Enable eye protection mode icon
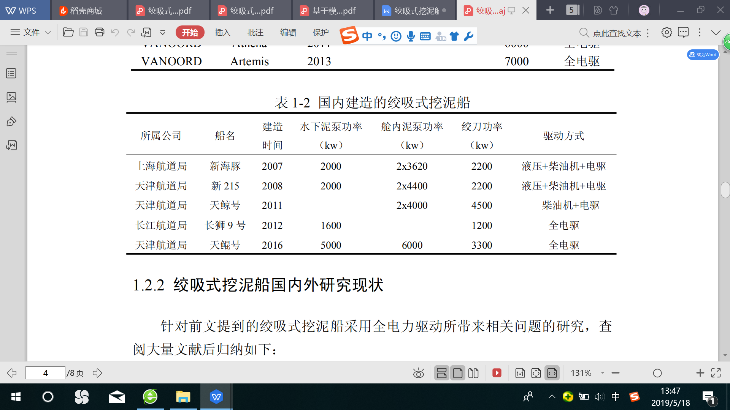Screen dimensions: 730x410 (x=419, y=373)
